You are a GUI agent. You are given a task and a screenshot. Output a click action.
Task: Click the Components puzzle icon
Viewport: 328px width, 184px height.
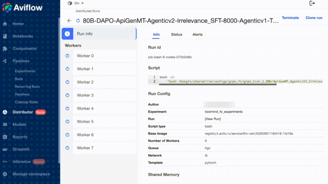5,49
